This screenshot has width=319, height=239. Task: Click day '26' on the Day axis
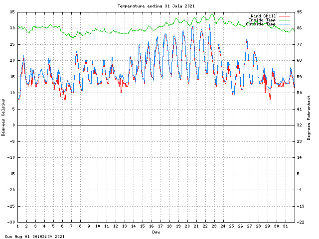(x=241, y=226)
